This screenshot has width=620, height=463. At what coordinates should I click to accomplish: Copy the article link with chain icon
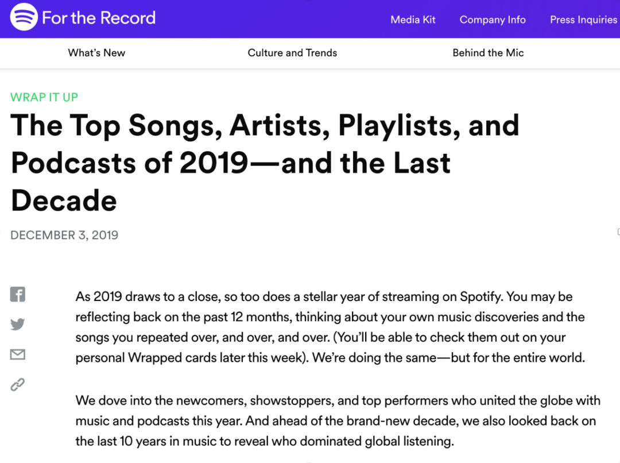pyautogui.click(x=18, y=385)
